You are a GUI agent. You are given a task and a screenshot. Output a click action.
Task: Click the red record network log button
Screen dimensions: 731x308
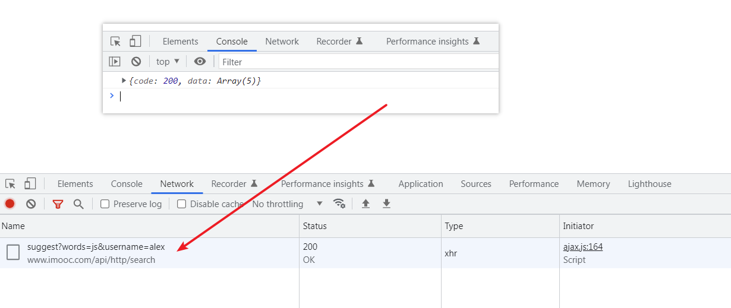pos(10,204)
